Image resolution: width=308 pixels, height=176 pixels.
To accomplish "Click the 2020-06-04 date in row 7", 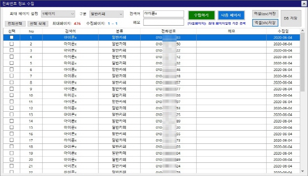I will pos(283,76).
